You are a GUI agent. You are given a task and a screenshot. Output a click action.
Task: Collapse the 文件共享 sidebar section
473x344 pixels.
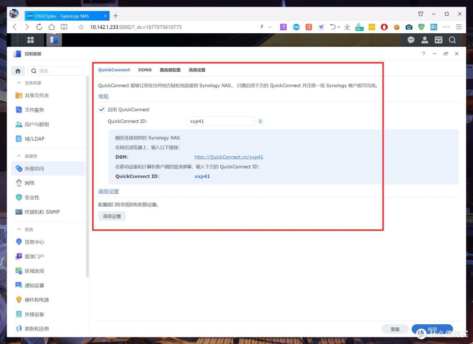(x=19, y=83)
